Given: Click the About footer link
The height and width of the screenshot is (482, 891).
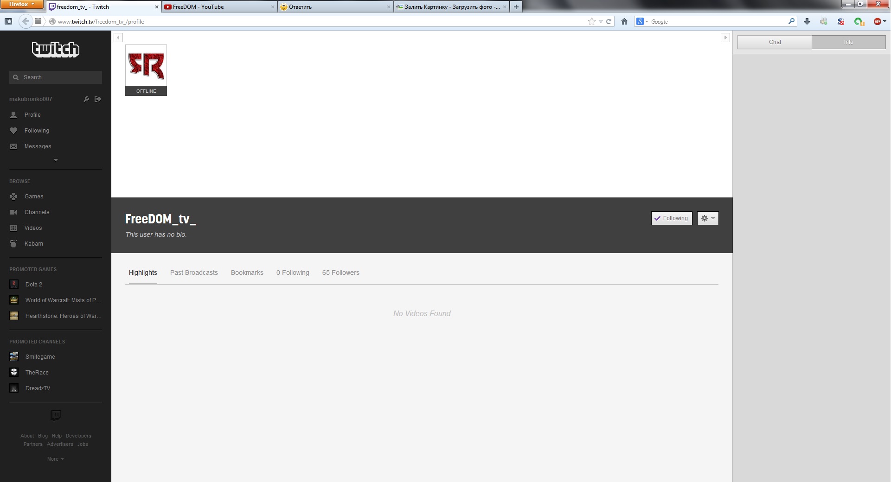Looking at the screenshot, I should pyautogui.click(x=27, y=436).
